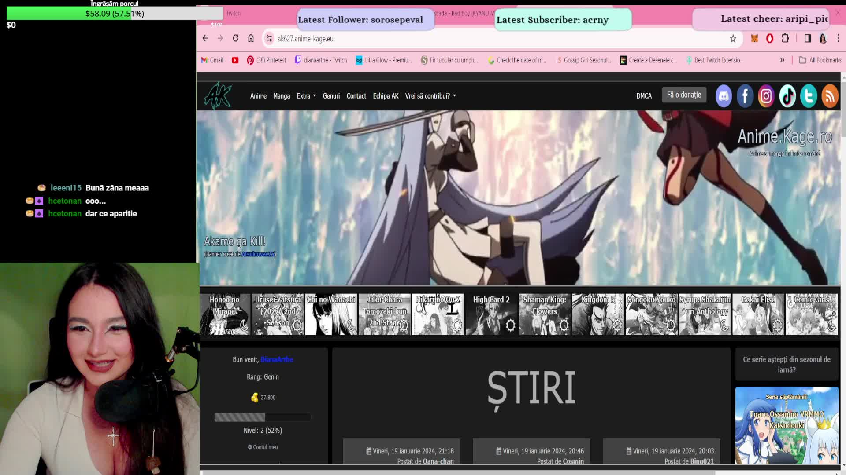Open the MetaMask fox extension
Screen dimensions: 846x475
coord(754,39)
